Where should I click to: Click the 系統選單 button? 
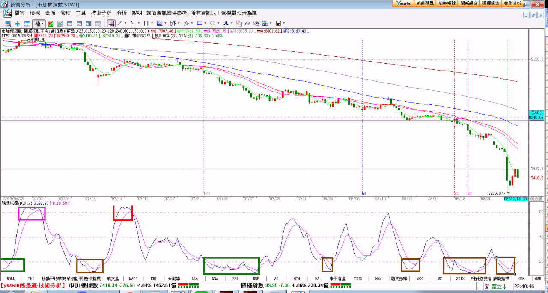(425, 3)
